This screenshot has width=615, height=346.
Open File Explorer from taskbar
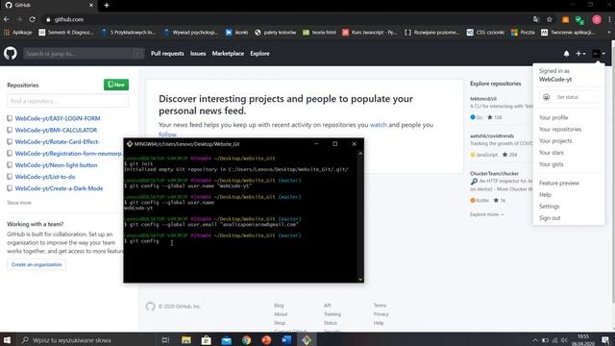[x=186, y=340]
